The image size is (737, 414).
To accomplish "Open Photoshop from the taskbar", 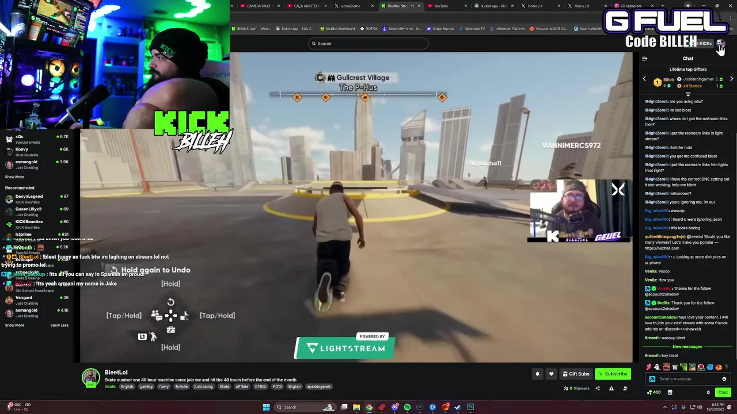I will click(x=470, y=407).
